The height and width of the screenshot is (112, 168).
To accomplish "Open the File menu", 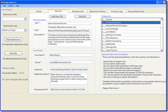I will [4, 6].
